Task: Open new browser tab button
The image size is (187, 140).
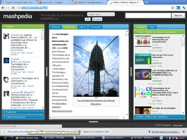Action: tap(146, 2)
